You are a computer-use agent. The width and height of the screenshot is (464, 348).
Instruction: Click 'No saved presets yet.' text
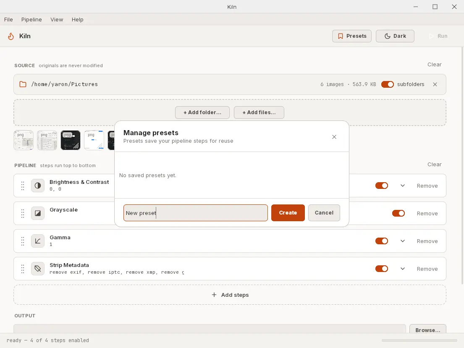148,175
